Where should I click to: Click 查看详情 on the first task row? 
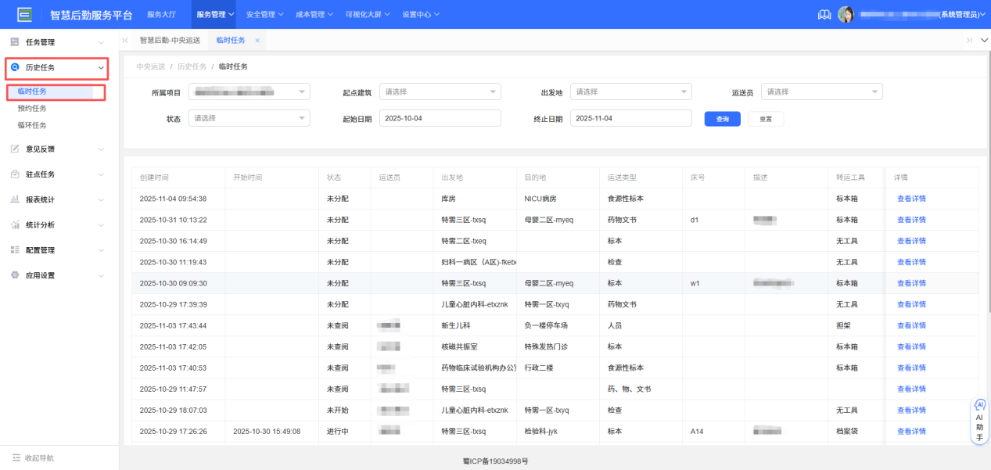tap(910, 199)
